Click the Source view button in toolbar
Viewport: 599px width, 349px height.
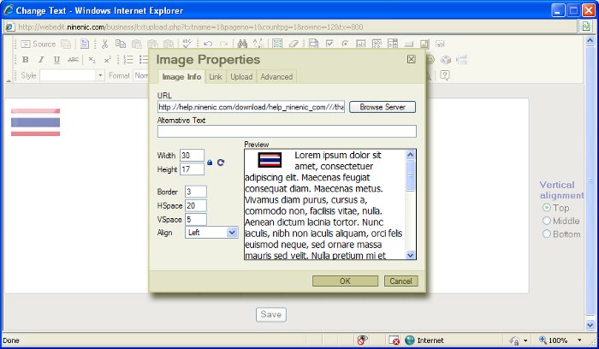tap(39, 44)
